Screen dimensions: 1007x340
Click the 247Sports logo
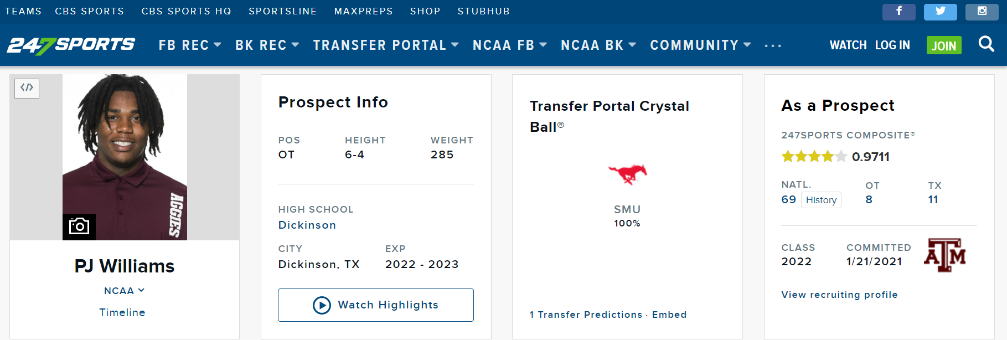[x=71, y=45]
